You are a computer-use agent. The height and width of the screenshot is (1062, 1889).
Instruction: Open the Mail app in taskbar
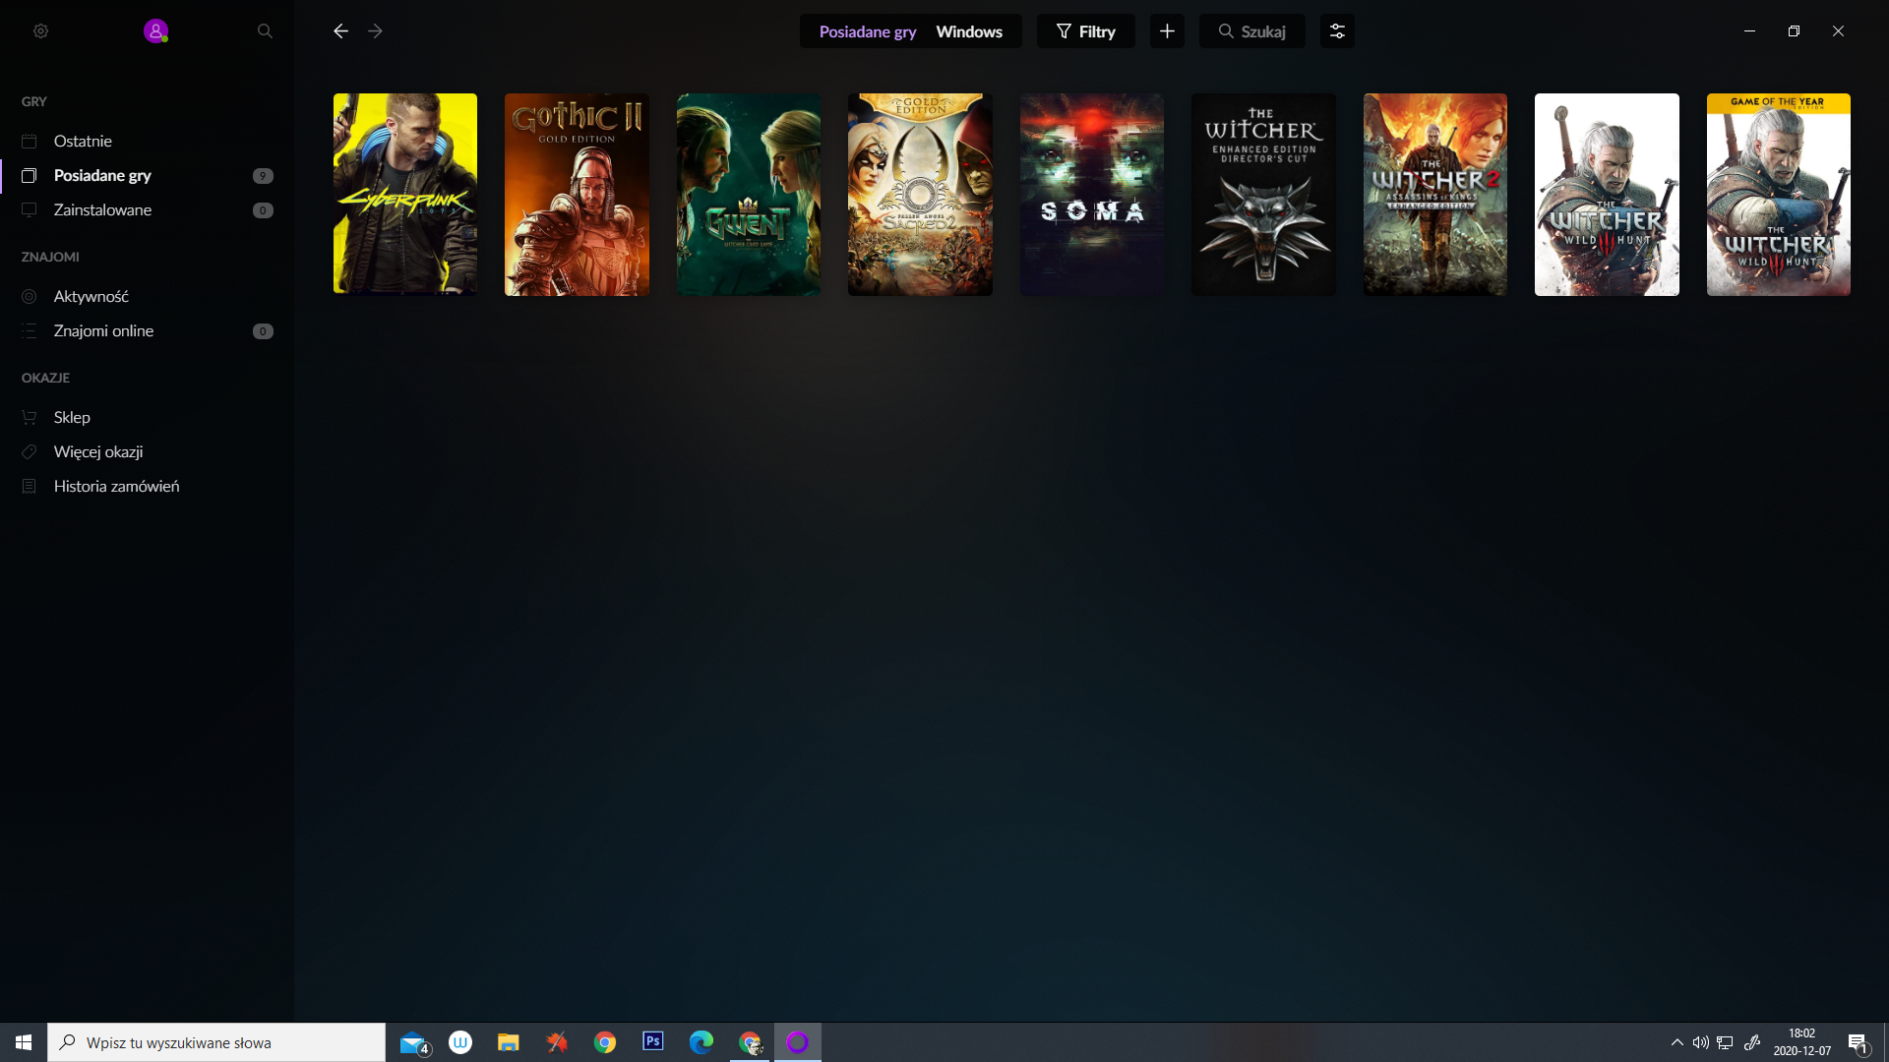click(x=413, y=1042)
